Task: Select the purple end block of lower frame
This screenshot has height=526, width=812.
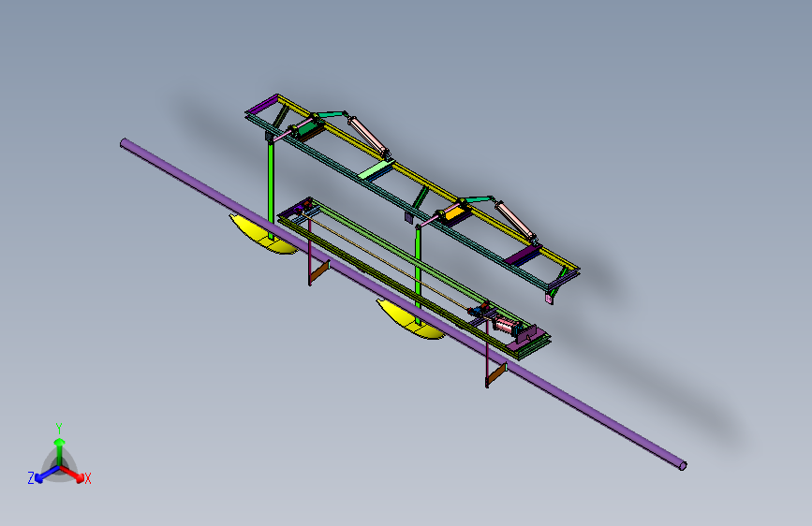Action: [527, 338]
